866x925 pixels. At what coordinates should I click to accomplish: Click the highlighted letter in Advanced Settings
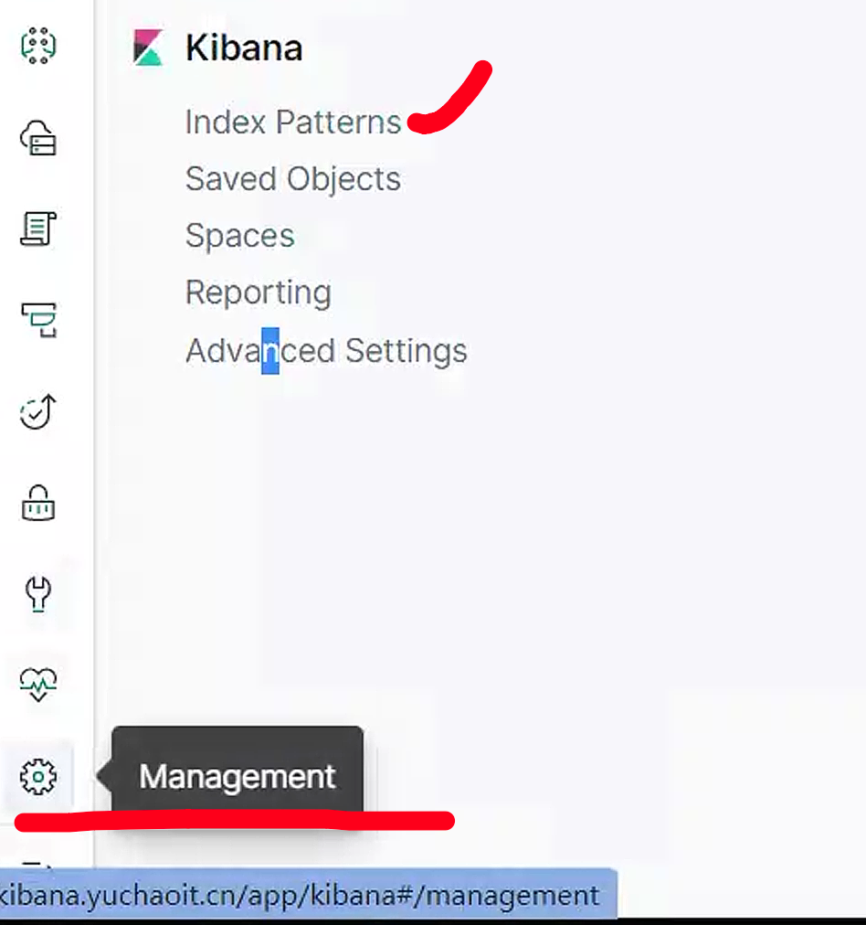[270, 352]
